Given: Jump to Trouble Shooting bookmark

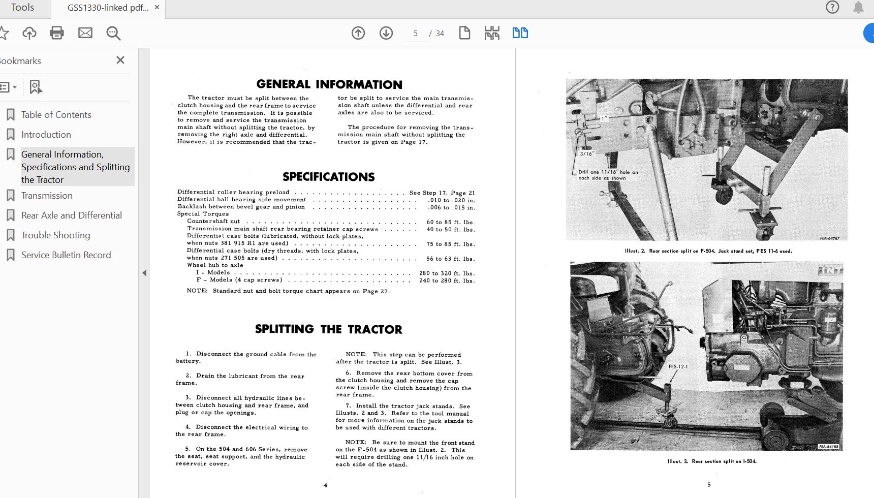Looking at the screenshot, I should click(x=55, y=235).
